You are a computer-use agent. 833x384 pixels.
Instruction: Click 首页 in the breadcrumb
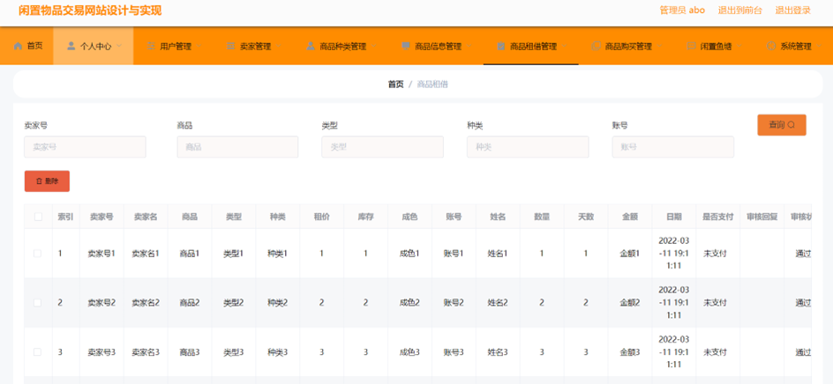tap(396, 84)
